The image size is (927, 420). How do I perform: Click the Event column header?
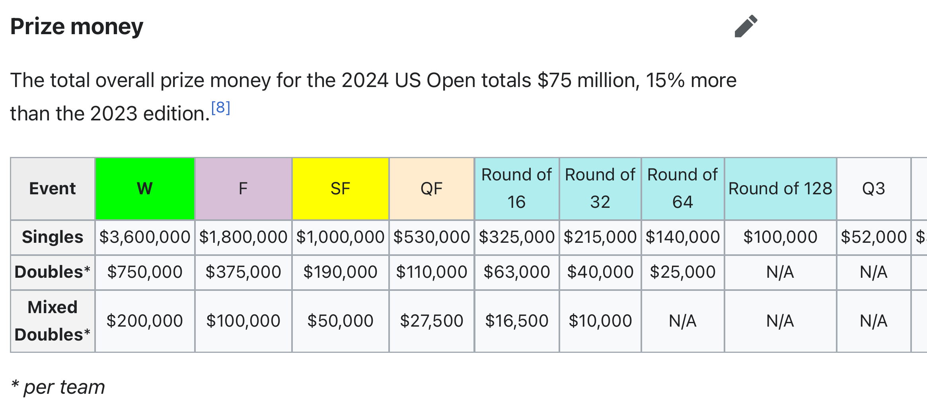pyautogui.click(x=53, y=189)
